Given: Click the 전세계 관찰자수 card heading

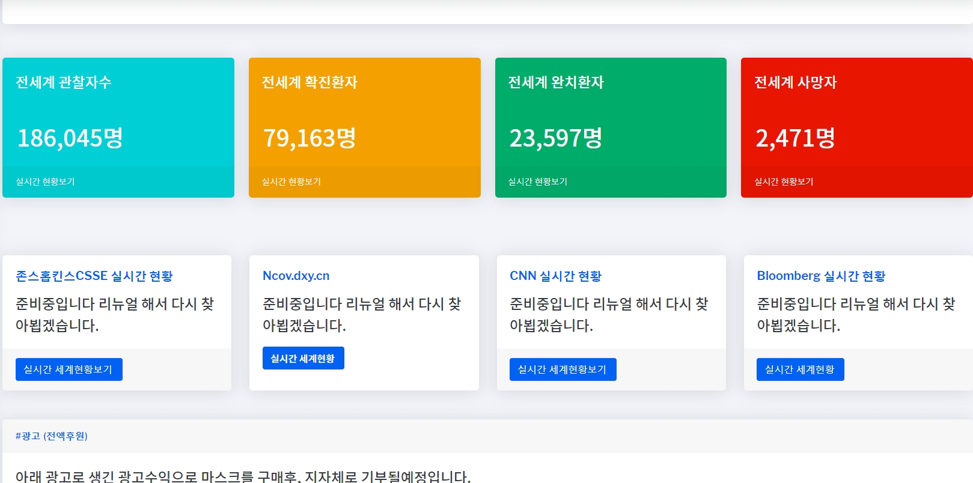Looking at the screenshot, I should [x=64, y=82].
